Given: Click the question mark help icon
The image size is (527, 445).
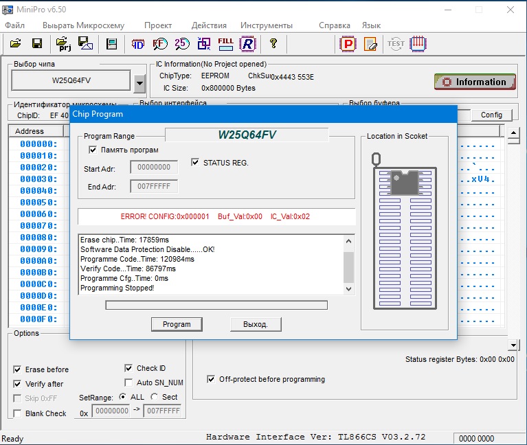Looking at the screenshot, I should pos(273,44).
